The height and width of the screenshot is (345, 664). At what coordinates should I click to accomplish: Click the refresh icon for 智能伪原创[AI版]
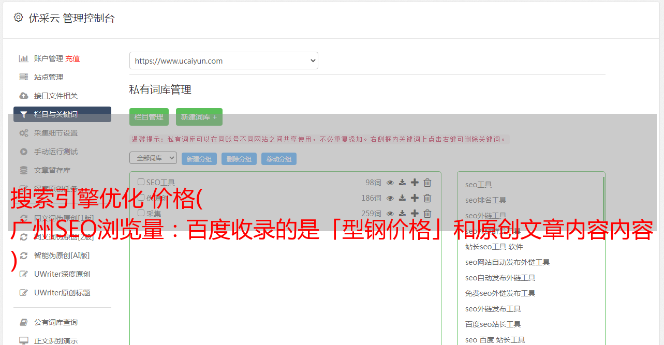pyautogui.click(x=23, y=256)
